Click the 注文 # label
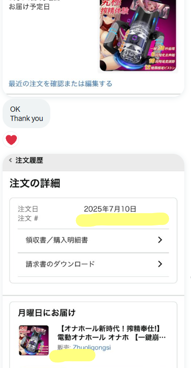Viewport: 191px width, 368px height. (28, 219)
